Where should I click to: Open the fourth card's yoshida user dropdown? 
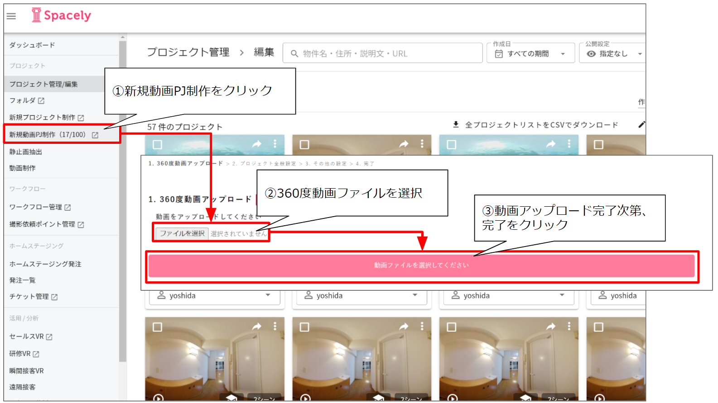pyautogui.click(x=618, y=296)
